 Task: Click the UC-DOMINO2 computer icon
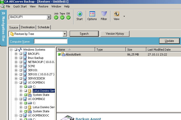(25, 99)
